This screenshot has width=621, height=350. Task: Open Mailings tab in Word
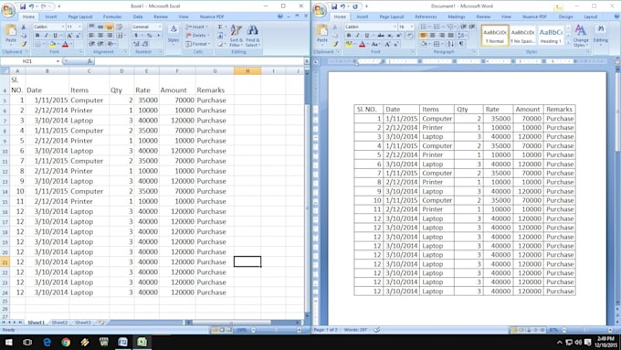click(x=457, y=16)
